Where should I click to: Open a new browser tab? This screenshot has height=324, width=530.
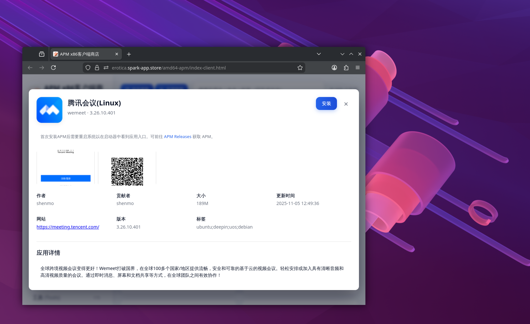(x=129, y=54)
